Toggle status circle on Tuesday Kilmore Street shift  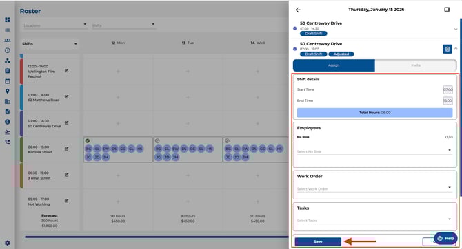tap(157, 141)
